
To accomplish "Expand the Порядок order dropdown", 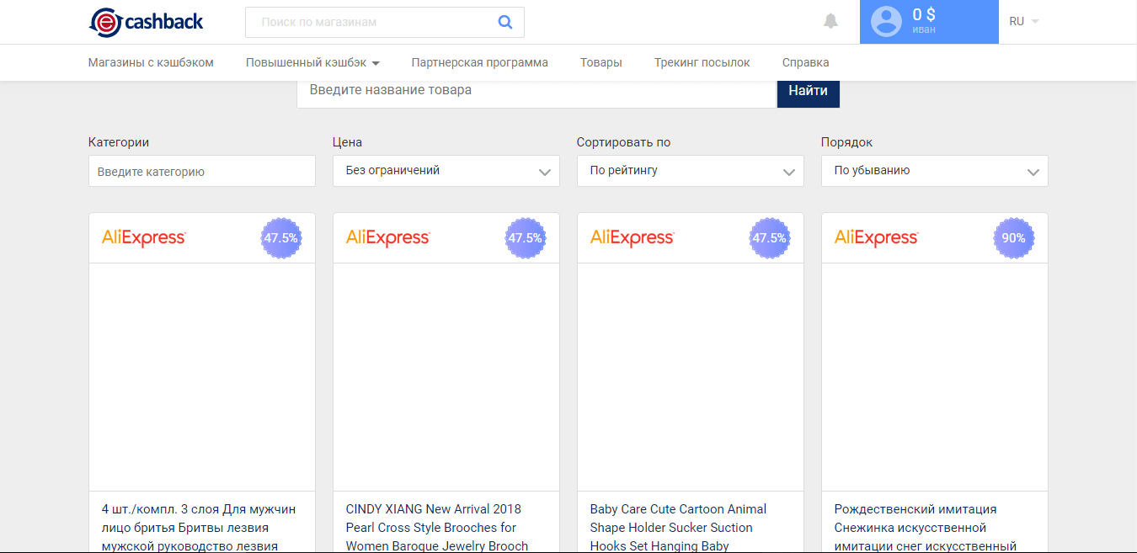I will 934,171.
